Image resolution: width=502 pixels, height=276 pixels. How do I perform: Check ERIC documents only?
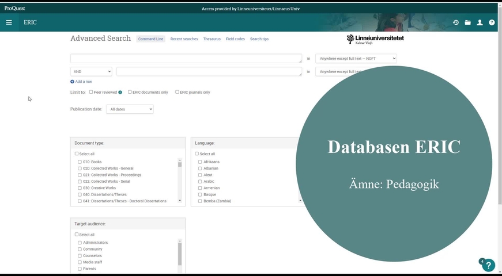130,92
